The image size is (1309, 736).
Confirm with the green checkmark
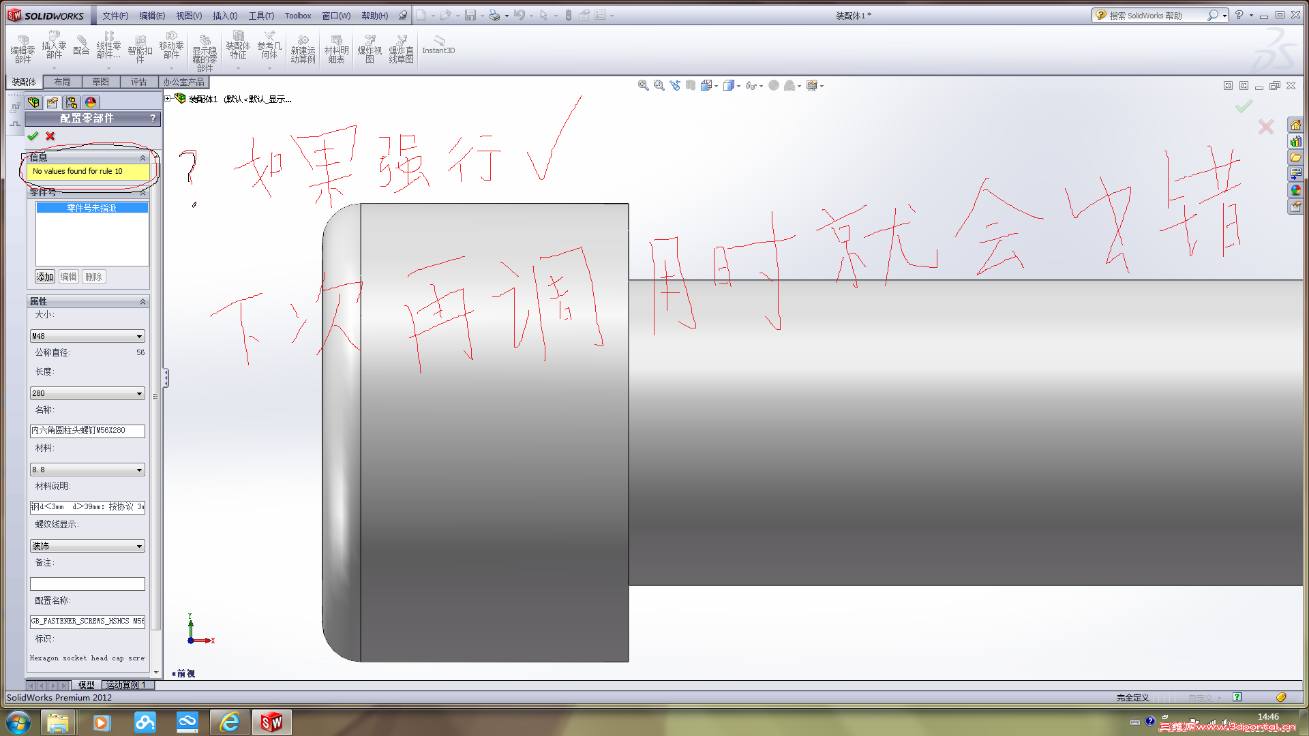click(x=33, y=136)
